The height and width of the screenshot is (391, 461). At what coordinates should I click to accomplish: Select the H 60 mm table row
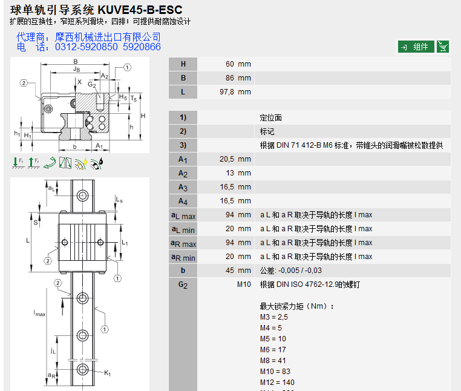309,64
